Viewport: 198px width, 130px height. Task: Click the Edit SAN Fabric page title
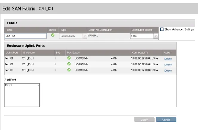(x=28, y=9)
